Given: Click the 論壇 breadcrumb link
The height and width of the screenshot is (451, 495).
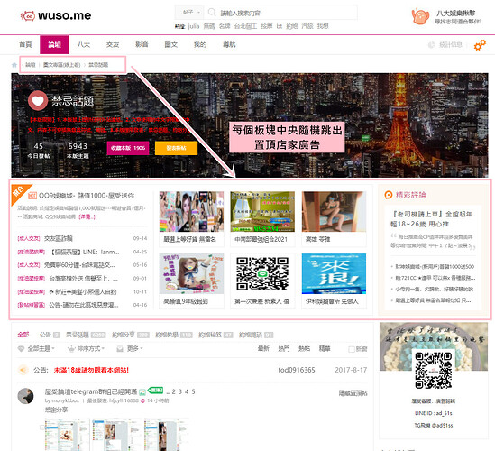Looking at the screenshot, I should 31,65.
